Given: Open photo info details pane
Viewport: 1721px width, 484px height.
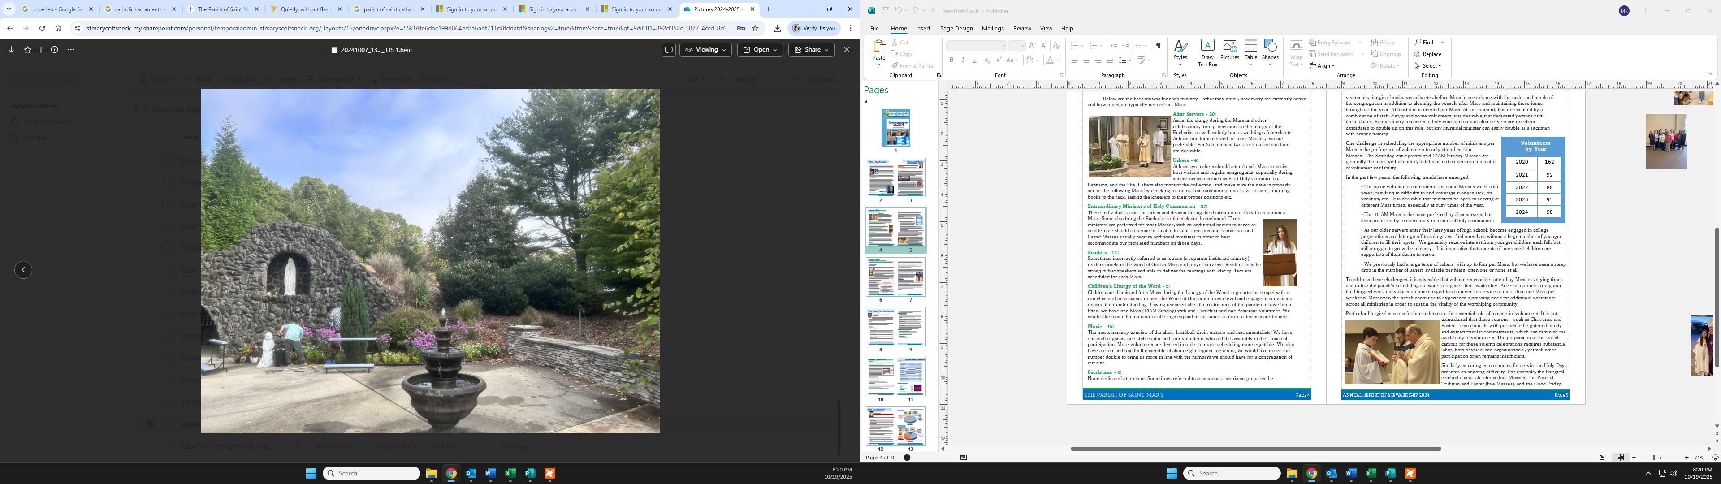Looking at the screenshot, I should point(54,49).
